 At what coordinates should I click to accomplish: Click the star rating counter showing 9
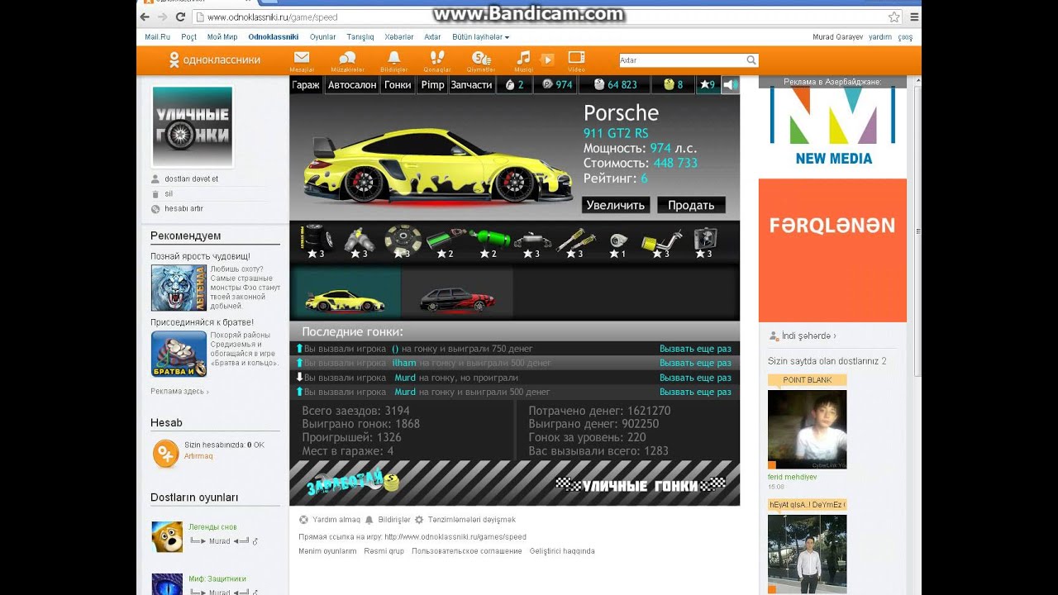[x=708, y=84]
